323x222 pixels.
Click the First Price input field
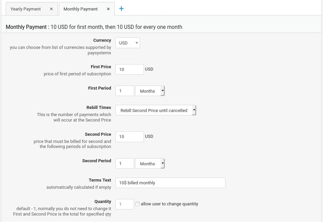click(129, 70)
